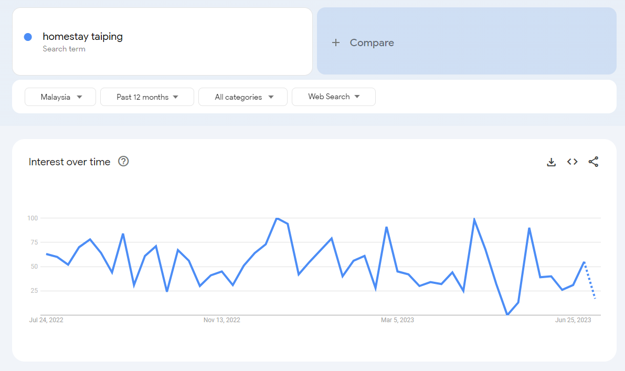Share the Interest over time chart
Image resolution: width=625 pixels, height=371 pixels.
pos(593,162)
